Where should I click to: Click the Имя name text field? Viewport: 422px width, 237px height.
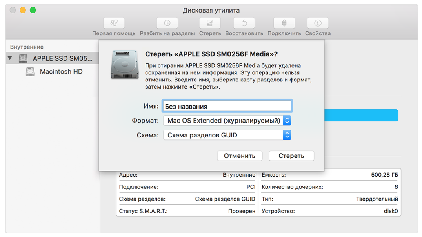coord(227,106)
